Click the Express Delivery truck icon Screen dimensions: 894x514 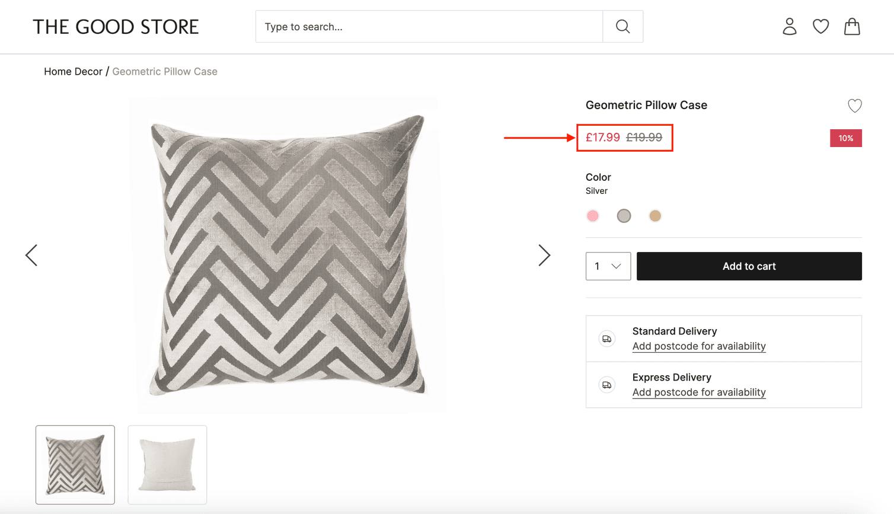point(606,384)
